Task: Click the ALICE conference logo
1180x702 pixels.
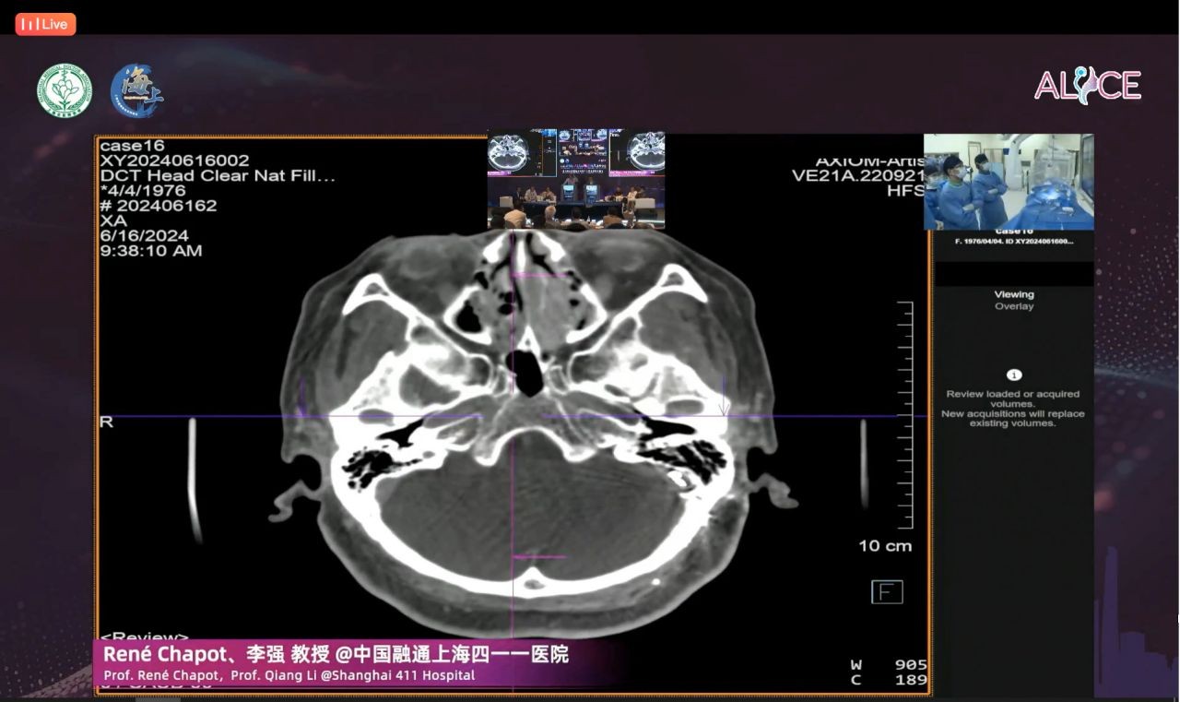Action: (x=1088, y=85)
